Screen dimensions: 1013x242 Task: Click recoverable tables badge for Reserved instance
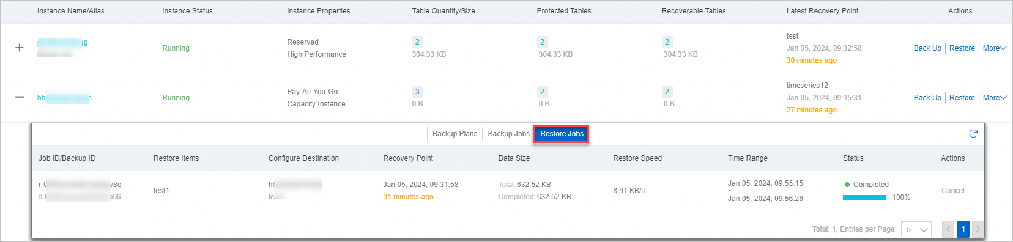click(667, 42)
